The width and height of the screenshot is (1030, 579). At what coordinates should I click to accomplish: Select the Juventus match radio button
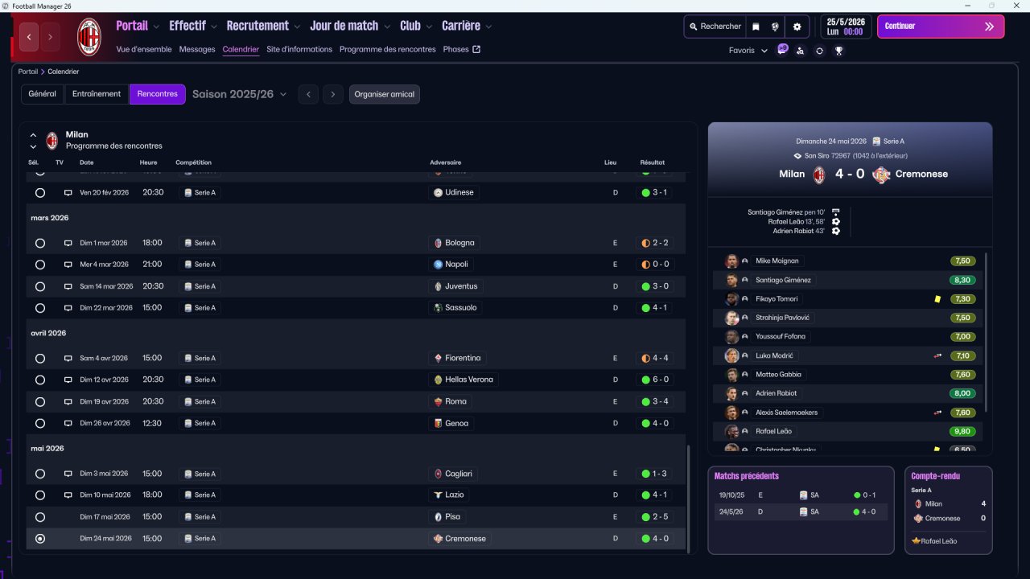(x=40, y=286)
